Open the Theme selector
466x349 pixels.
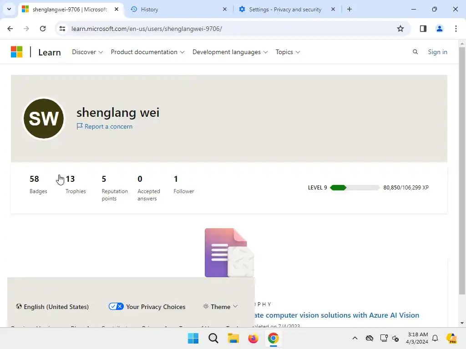(220, 307)
